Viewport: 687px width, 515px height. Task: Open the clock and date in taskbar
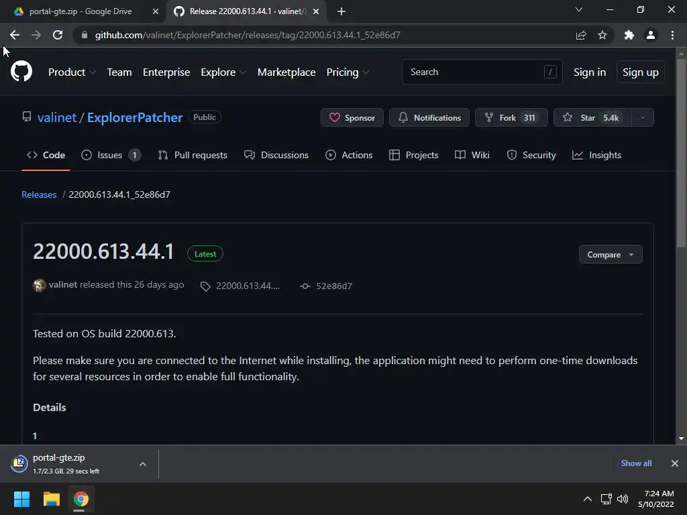click(x=656, y=499)
